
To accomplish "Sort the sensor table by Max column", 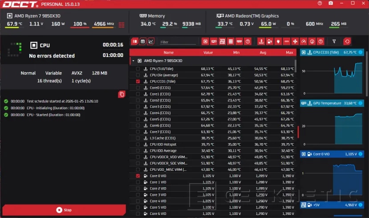I will click(x=289, y=53).
